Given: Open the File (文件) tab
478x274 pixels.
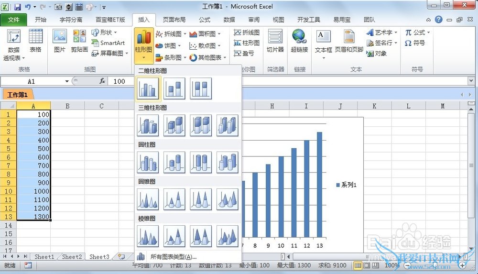Looking at the screenshot, I should 14,20.
